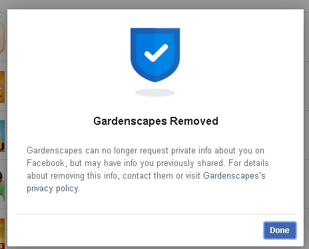The height and width of the screenshot is (249, 309).
Task: Click the small red badge at the bottom-left corner
Action: (x=2, y=246)
